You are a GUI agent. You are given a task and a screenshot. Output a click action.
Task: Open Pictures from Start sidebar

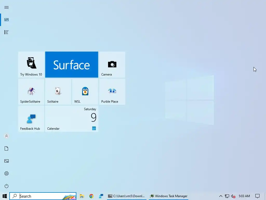(x=6, y=161)
